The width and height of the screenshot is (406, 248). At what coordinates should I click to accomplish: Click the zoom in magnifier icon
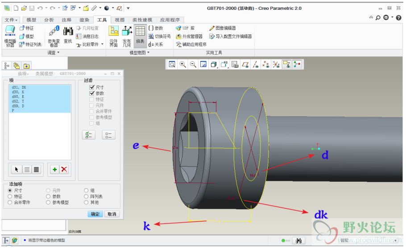click(x=182, y=65)
